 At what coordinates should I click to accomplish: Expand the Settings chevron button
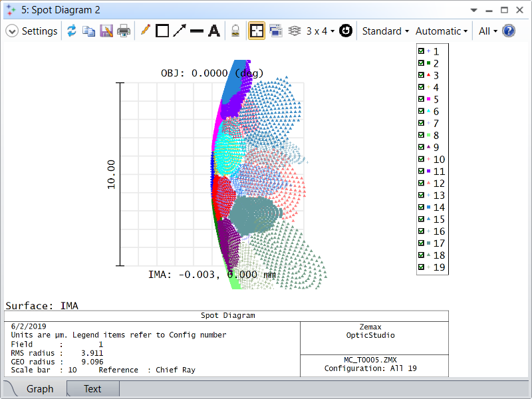coord(12,31)
